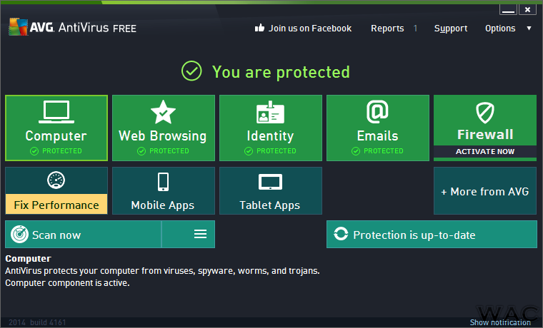543x328 pixels.
Task: Click the @ icon on Emails tile
Action: tap(377, 112)
